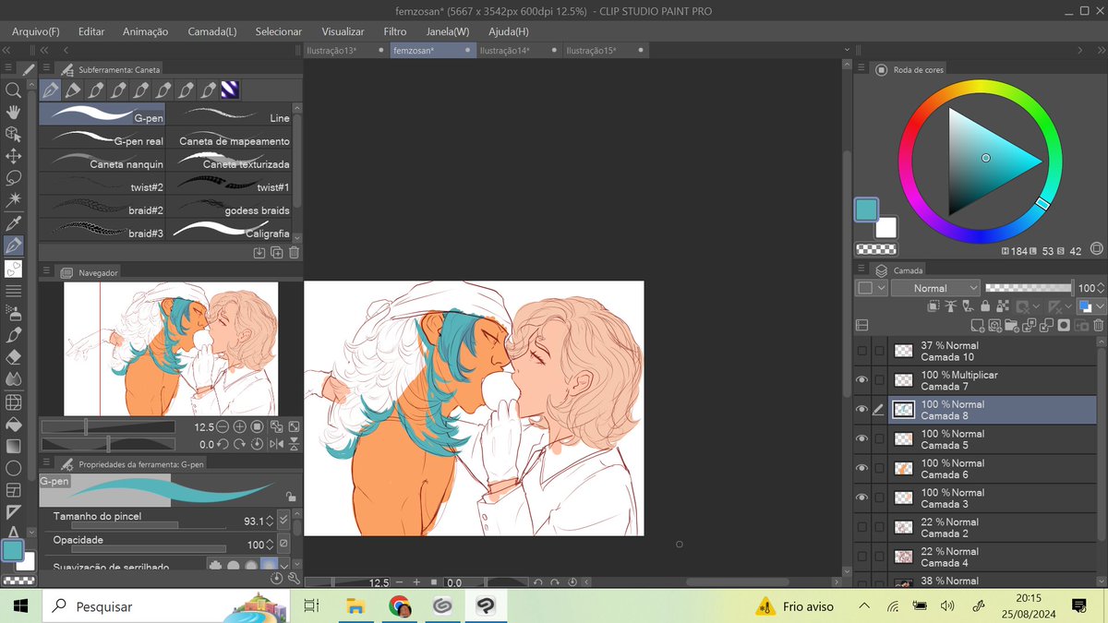The height and width of the screenshot is (623, 1108).
Task: Switch to the Ilustração15 tab
Action: click(x=604, y=51)
